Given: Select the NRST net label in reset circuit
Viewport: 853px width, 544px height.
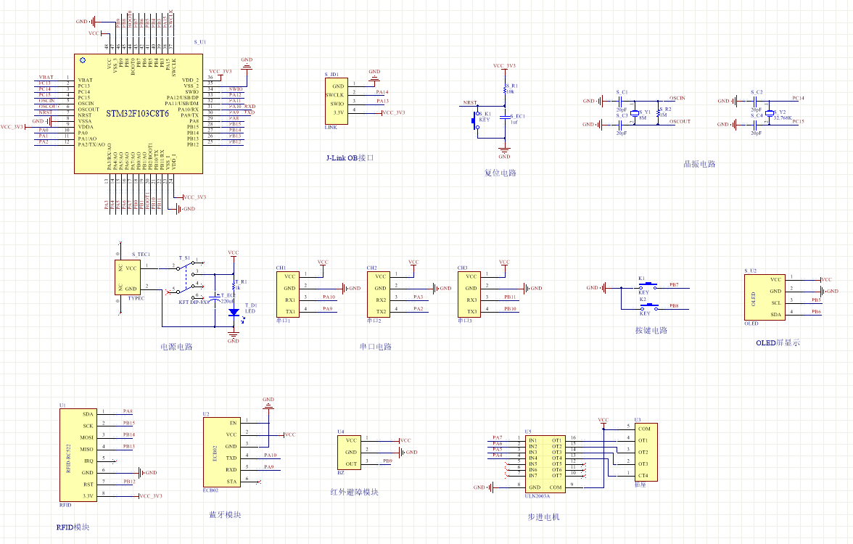Looking at the screenshot, I should (470, 102).
